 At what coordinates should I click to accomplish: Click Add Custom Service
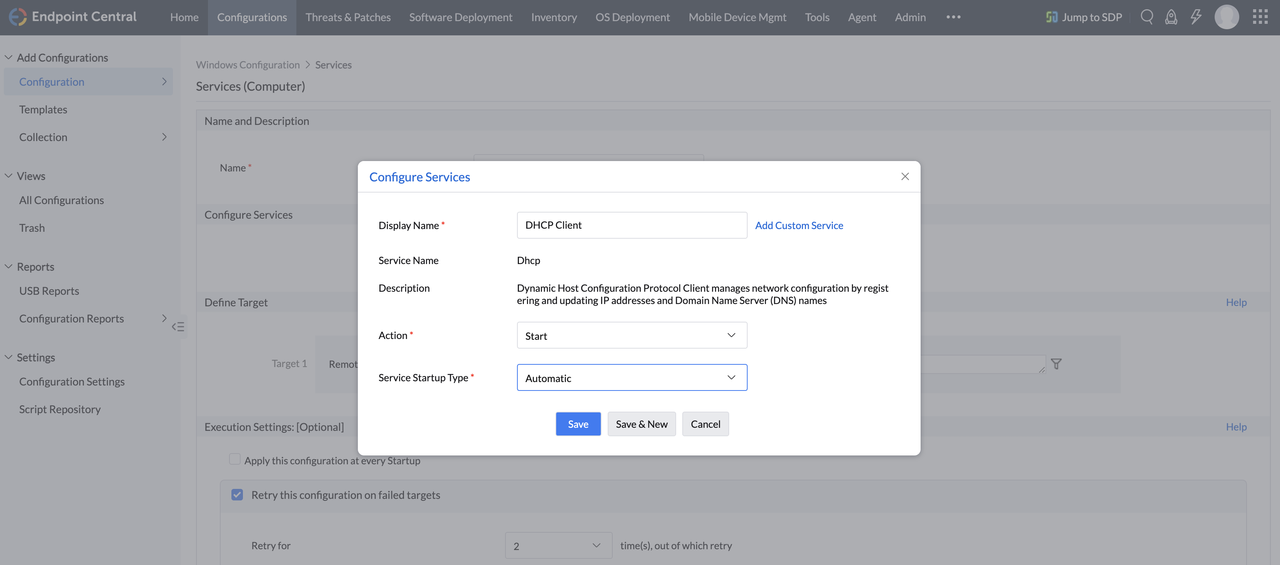coord(799,225)
